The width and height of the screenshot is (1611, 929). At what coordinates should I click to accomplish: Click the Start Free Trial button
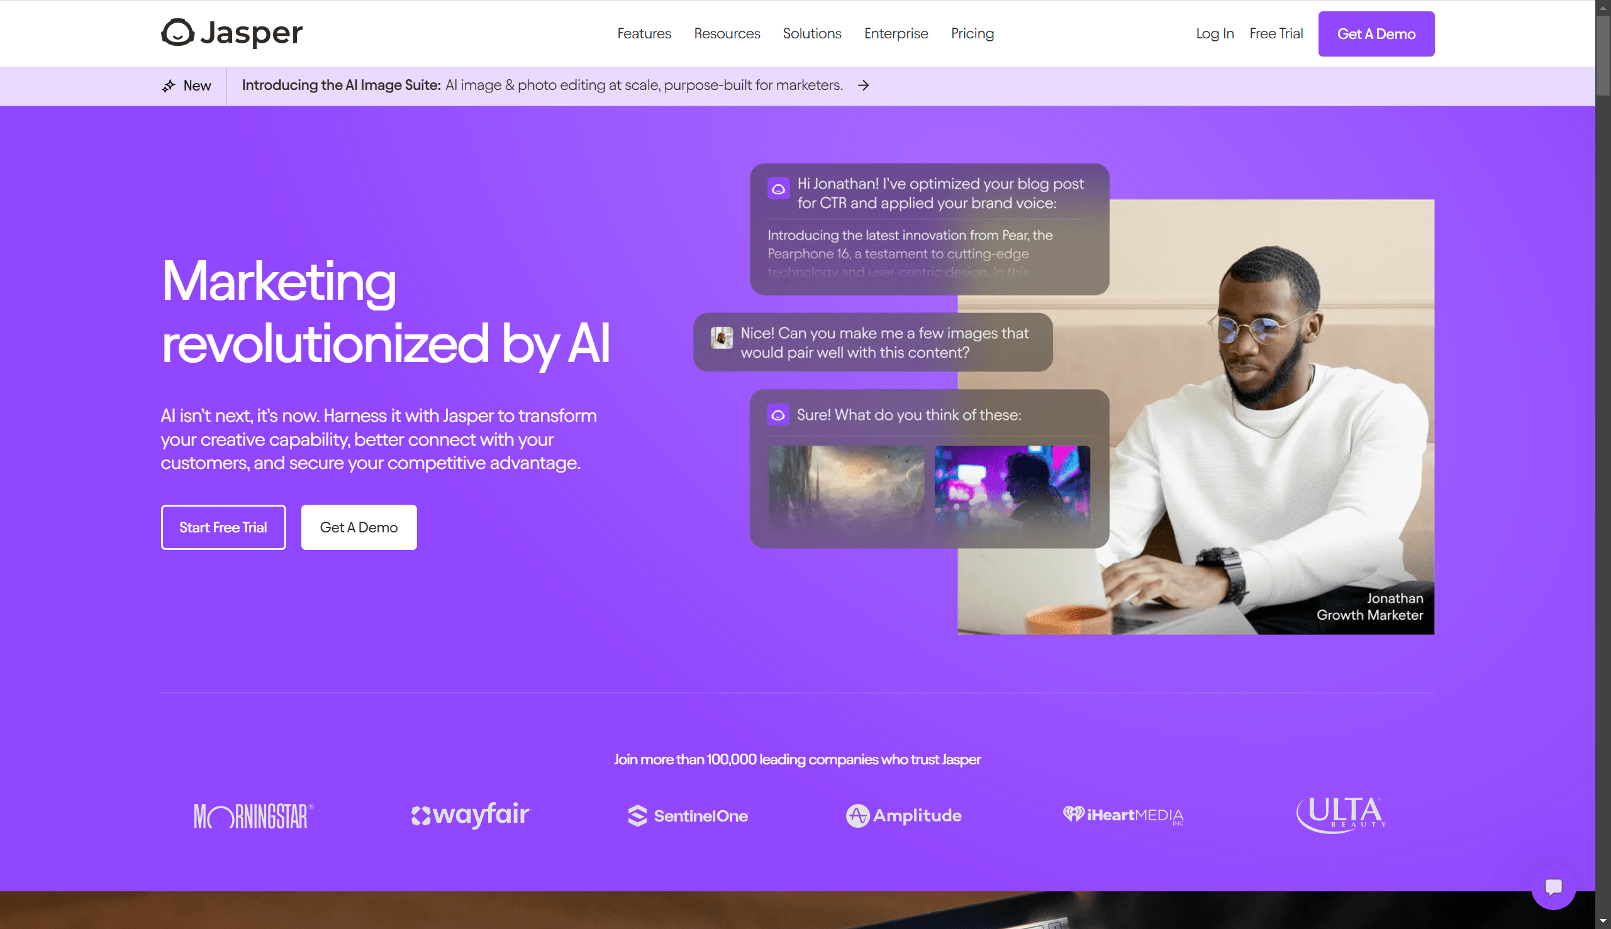pos(223,527)
